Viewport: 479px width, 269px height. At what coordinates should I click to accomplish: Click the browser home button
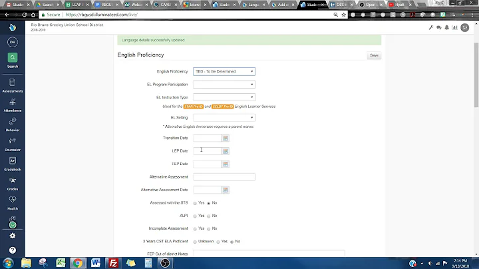(x=33, y=15)
